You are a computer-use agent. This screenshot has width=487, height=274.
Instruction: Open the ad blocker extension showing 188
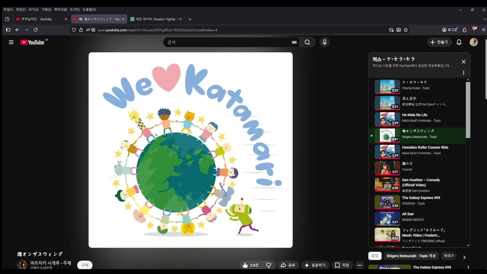pyautogui.click(x=474, y=29)
